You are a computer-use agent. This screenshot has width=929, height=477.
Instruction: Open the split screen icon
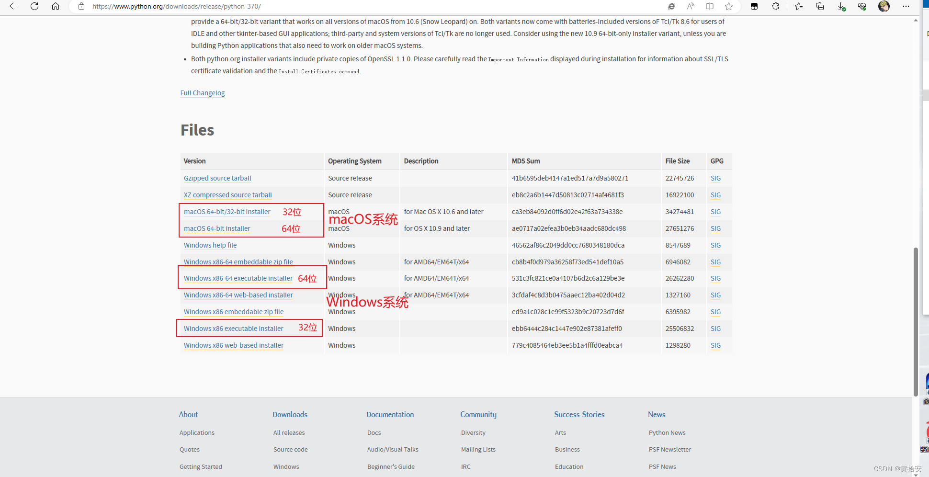pos(710,6)
